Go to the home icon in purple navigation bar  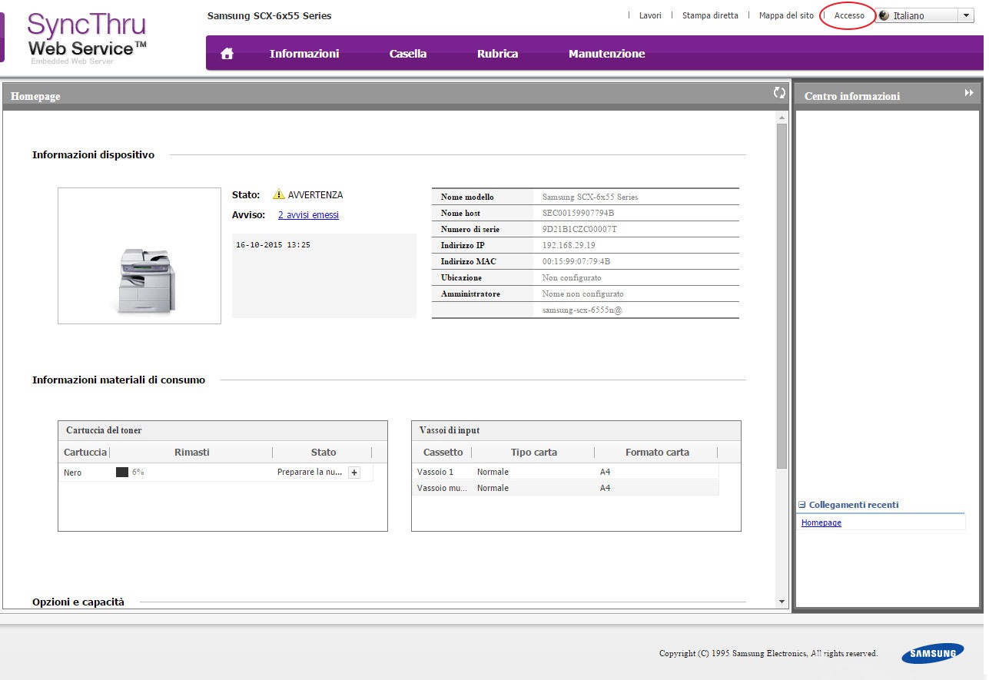[227, 54]
